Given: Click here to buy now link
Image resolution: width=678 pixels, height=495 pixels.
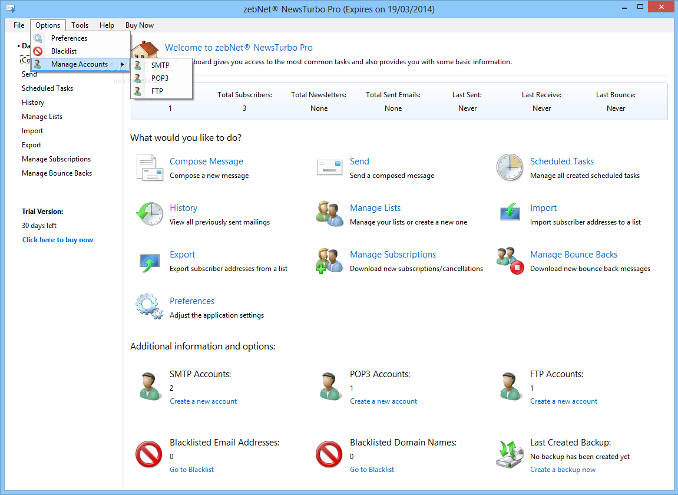Looking at the screenshot, I should point(58,240).
